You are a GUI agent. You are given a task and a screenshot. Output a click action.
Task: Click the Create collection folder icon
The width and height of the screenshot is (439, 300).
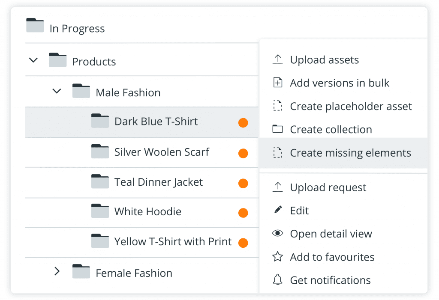point(278,129)
